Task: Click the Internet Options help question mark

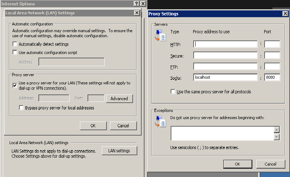Action: 136,4
